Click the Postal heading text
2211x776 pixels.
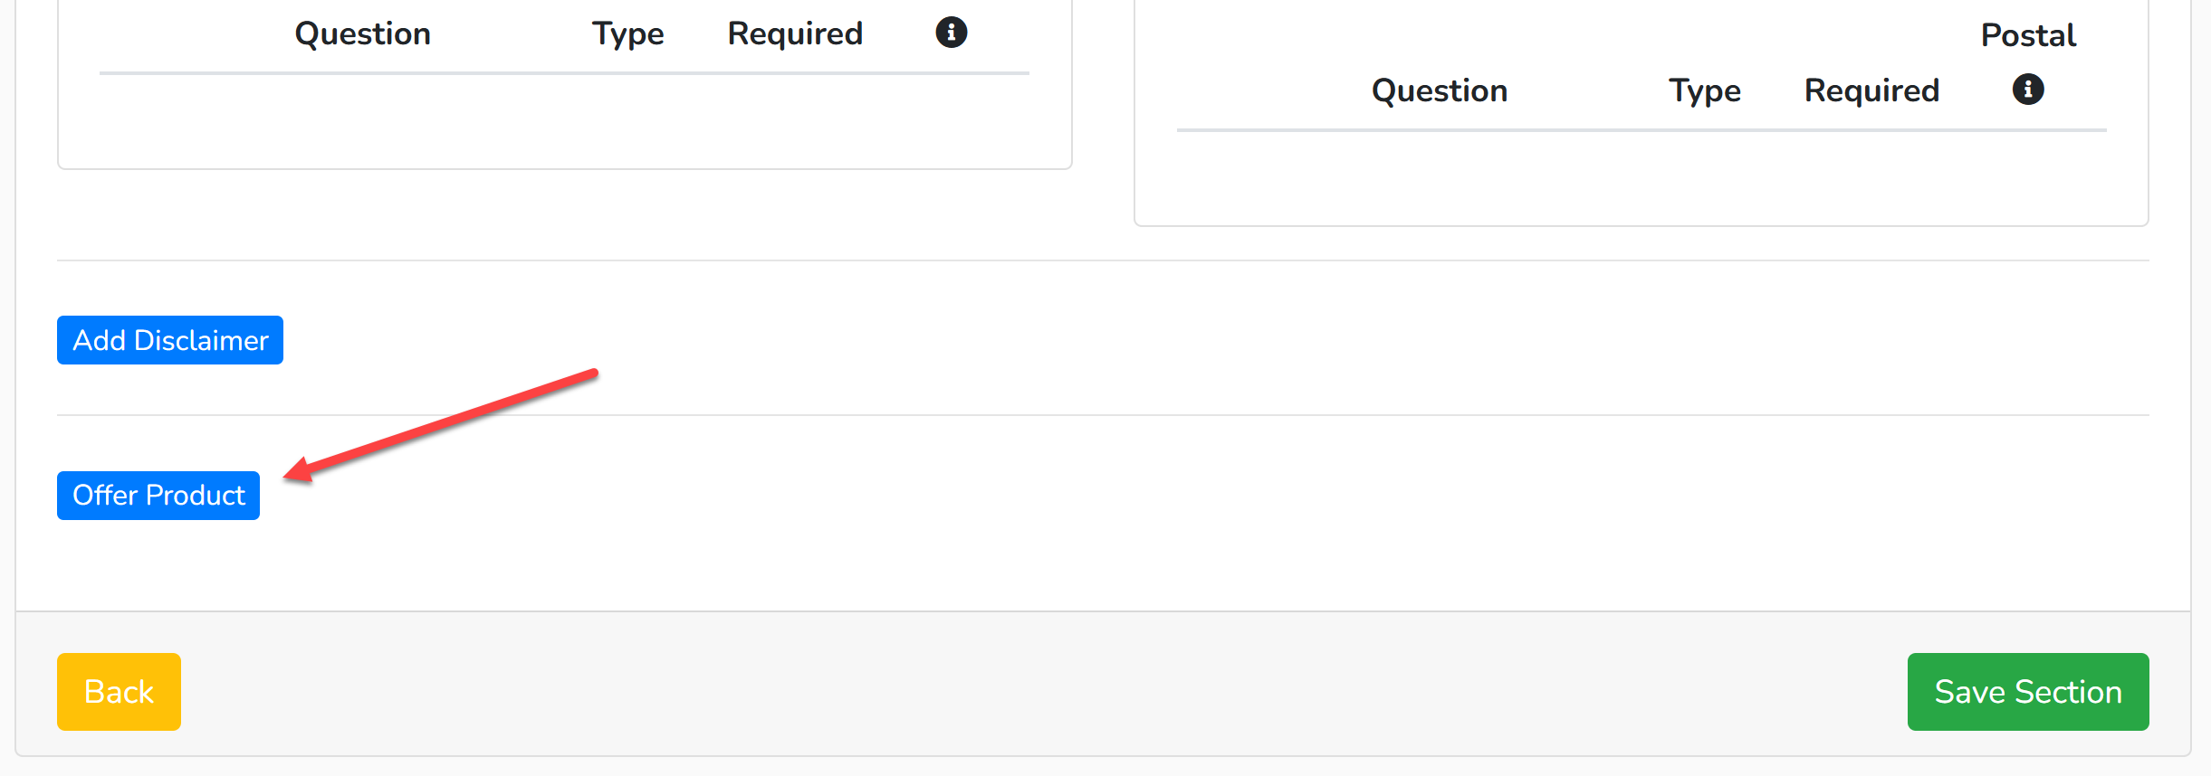point(2028,35)
